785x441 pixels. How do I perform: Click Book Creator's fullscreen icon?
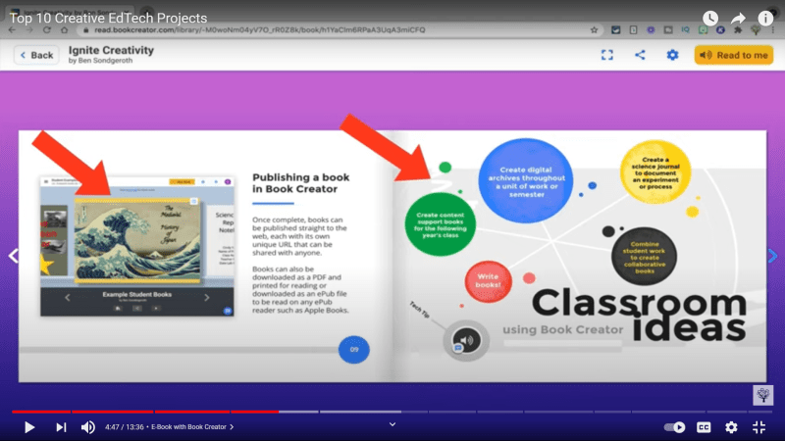(607, 55)
